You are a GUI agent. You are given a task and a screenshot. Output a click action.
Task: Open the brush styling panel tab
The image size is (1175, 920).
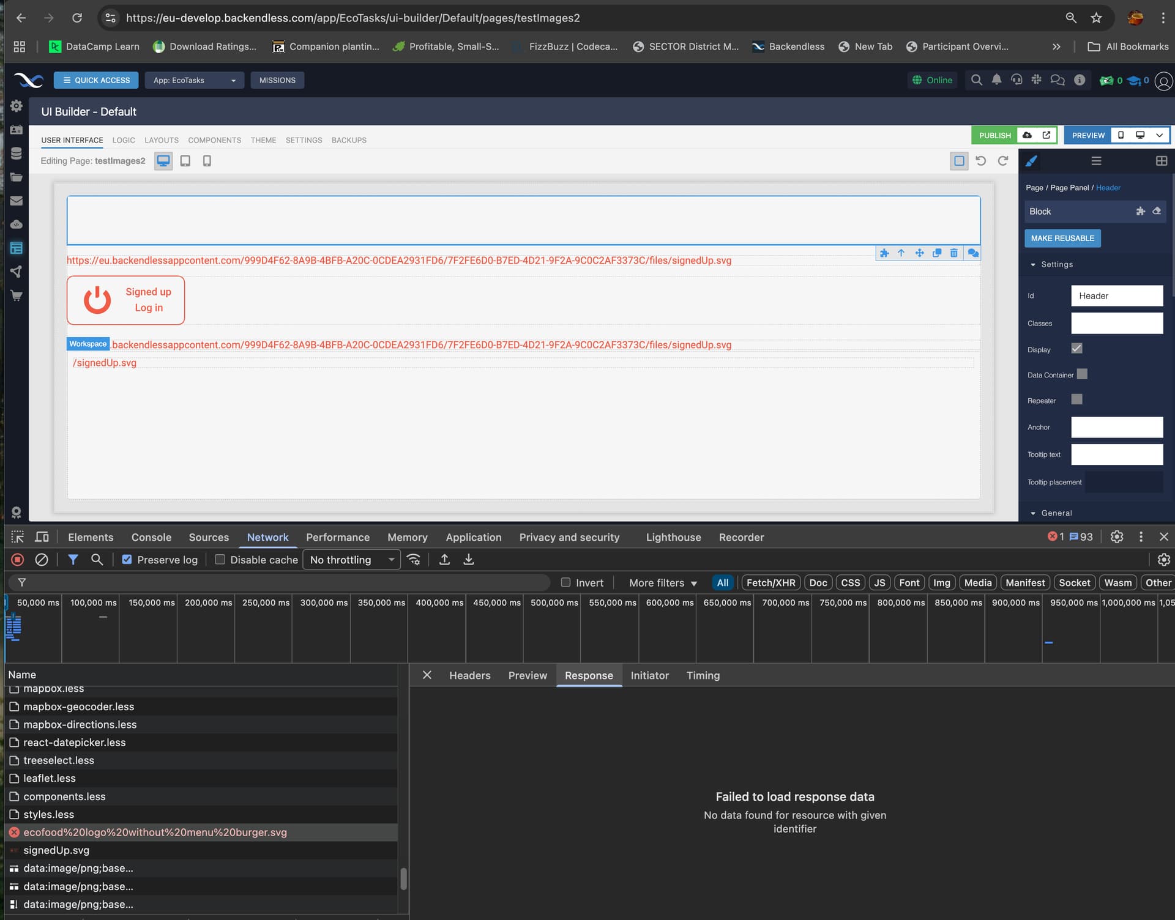point(1031,161)
